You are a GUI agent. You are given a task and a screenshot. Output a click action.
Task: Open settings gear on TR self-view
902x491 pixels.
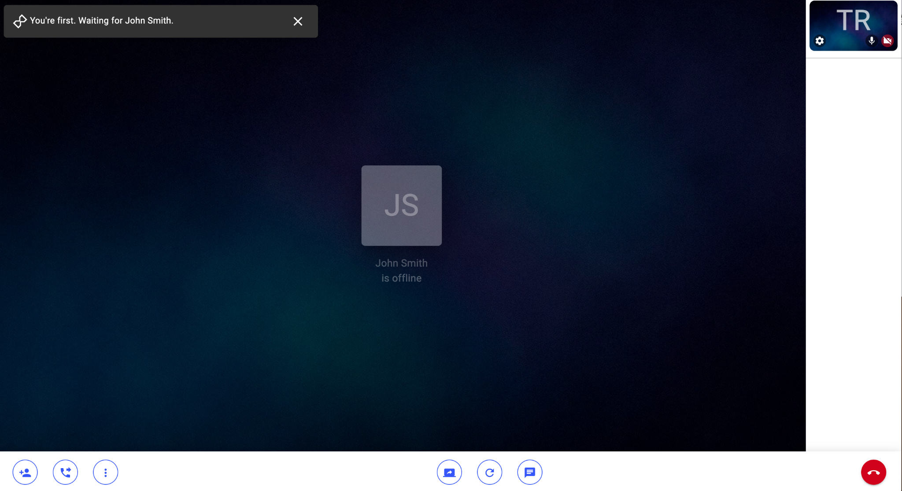click(x=820, y=41)
